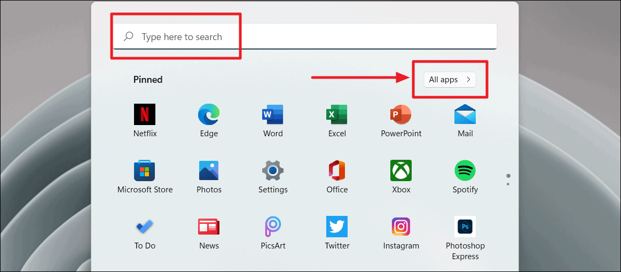Image resolution: width=621 pixels, height=272 pixels.
Task: Launch Microsoft Edge from pinned apps
Action: tap(209, 114)
